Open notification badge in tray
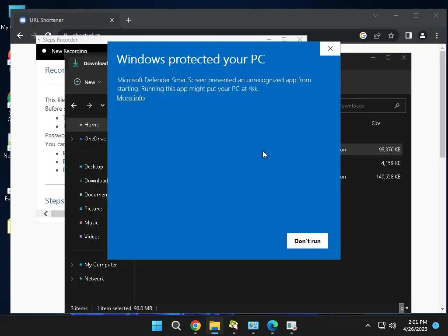The height and width of the screenshot is (336, 448). (x=435, y=325)
